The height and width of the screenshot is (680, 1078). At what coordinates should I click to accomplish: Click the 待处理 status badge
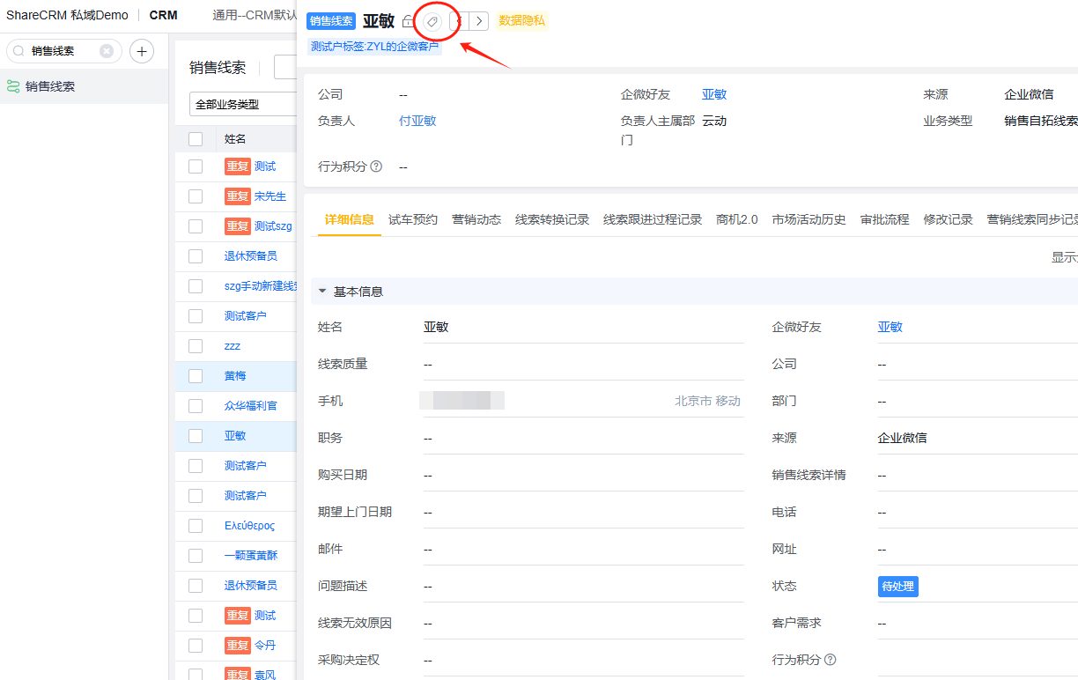click(898, 587)
